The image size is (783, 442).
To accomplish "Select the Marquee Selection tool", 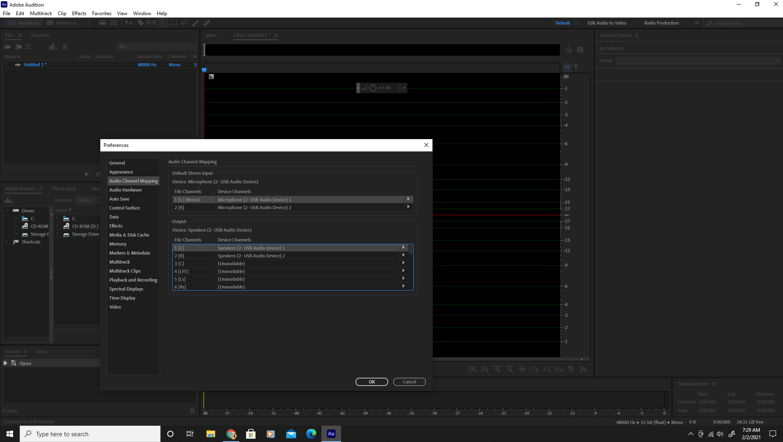I will 174,23.
